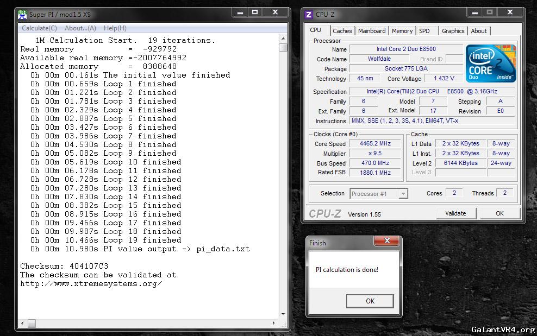Open the Calculate(C) menu
Viewport: 537px width, 336px height.
pyautogui.click(x=39, y=28)
